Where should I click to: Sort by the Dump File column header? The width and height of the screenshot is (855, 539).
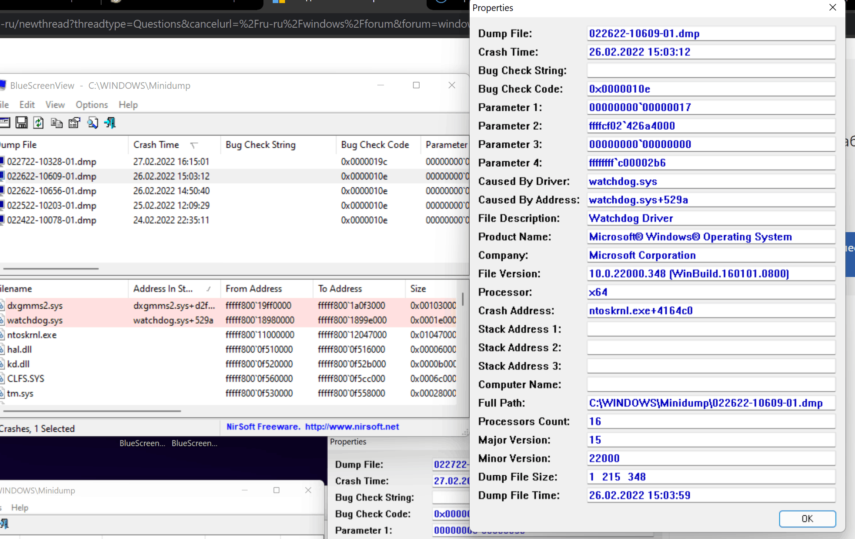click(64, 145)
